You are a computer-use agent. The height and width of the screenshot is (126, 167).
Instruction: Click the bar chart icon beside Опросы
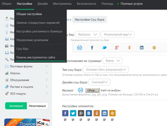pos(7,73)
